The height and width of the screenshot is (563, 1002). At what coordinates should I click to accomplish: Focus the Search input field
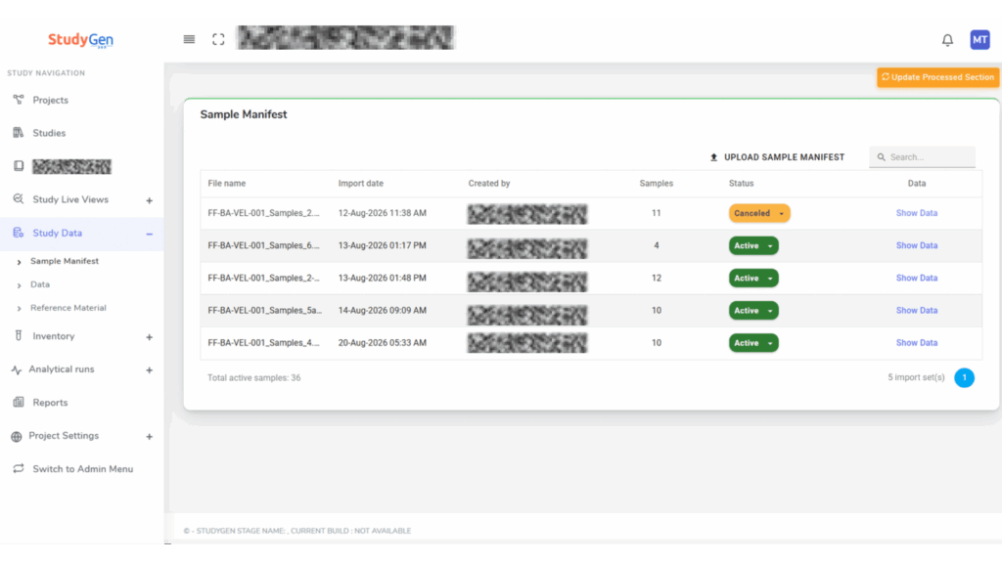coord(922,157)
